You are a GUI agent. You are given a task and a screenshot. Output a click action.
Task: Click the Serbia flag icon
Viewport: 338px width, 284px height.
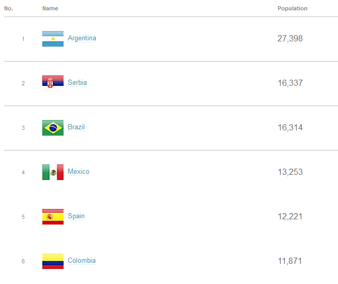53,83
